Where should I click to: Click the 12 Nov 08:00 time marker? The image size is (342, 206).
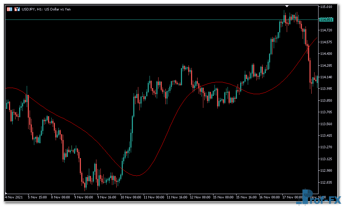click(x=201, y=197)
